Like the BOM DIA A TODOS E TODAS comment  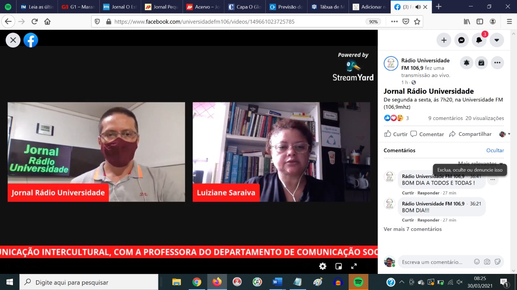(408, 193)
